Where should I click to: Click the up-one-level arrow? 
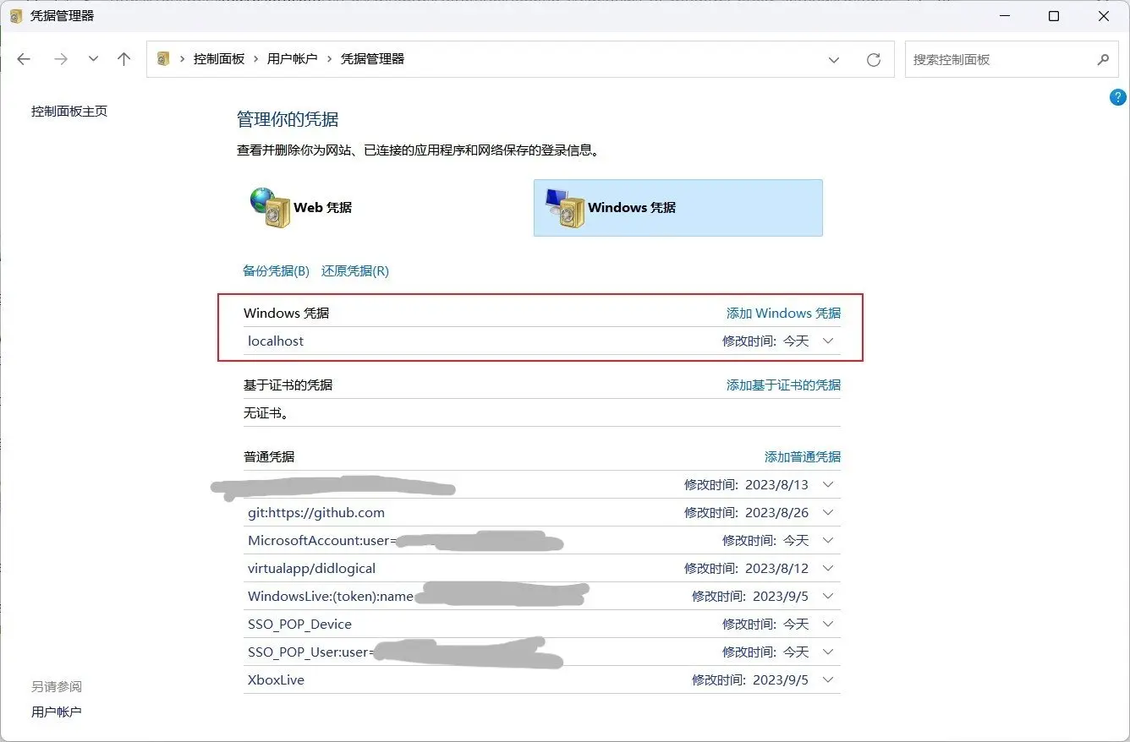point(124,59)
